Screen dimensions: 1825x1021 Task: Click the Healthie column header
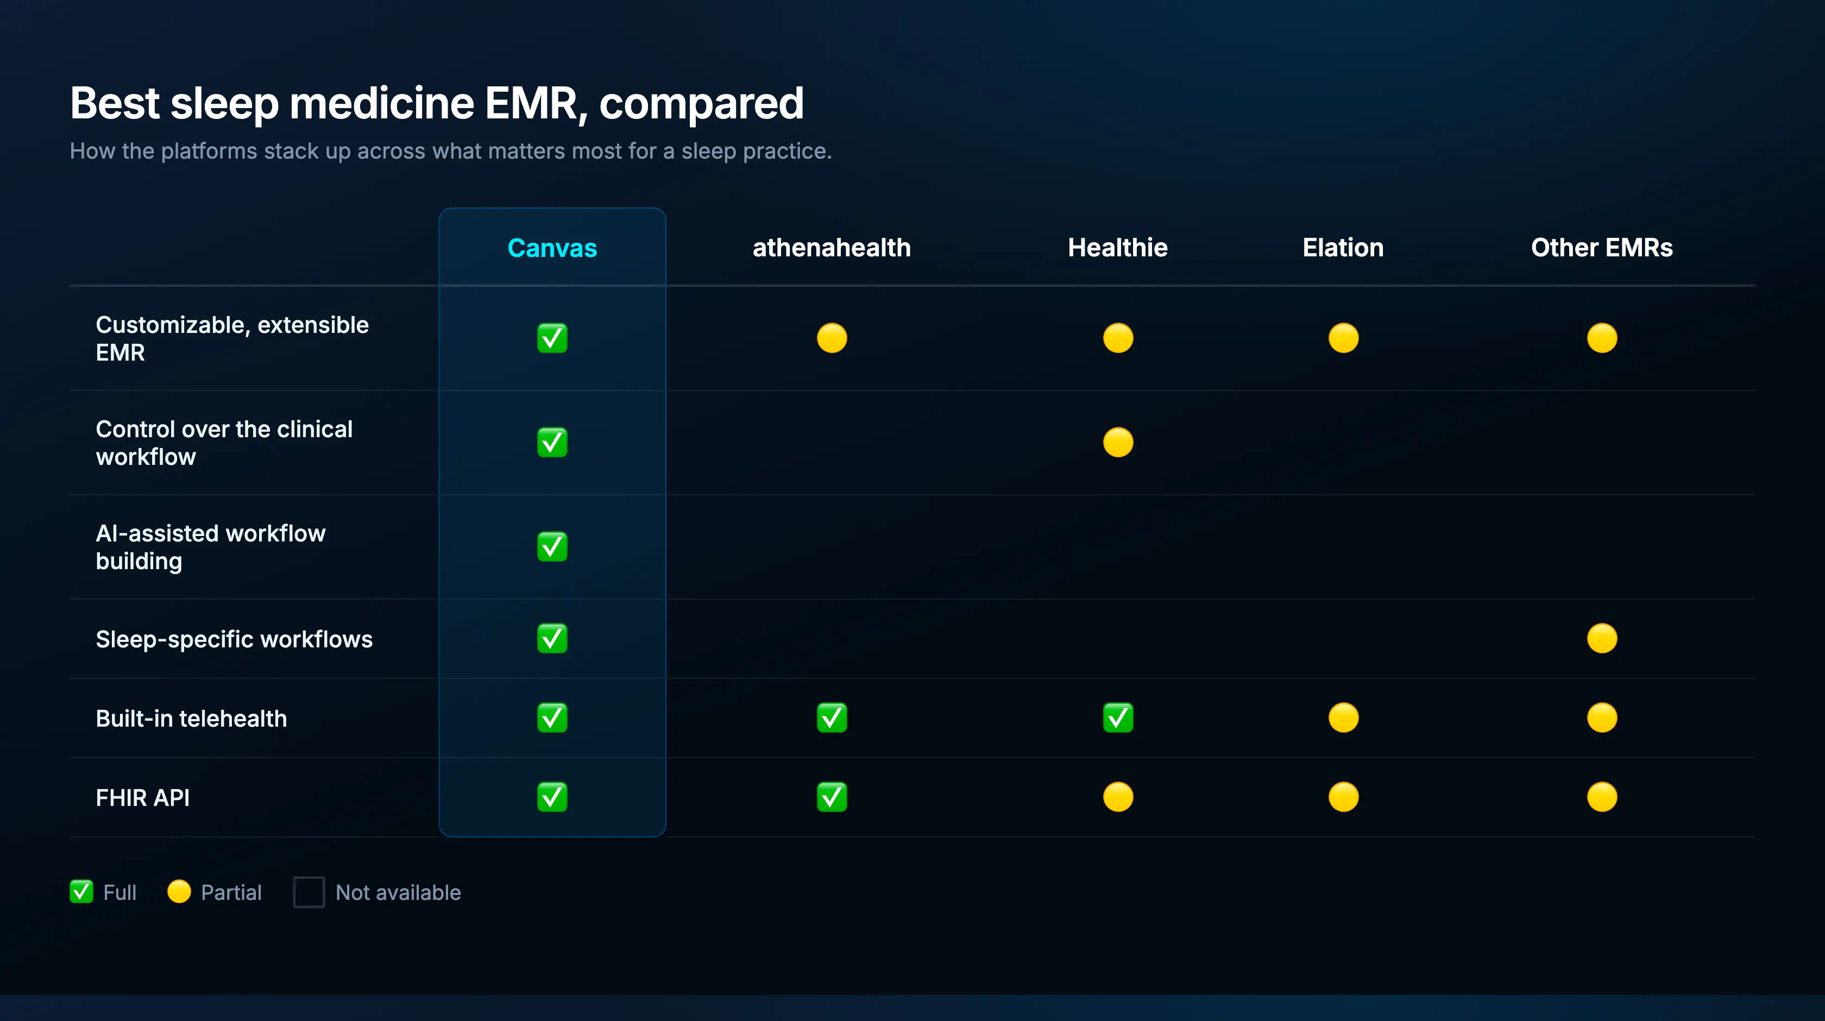click(x=1118, y=248)
